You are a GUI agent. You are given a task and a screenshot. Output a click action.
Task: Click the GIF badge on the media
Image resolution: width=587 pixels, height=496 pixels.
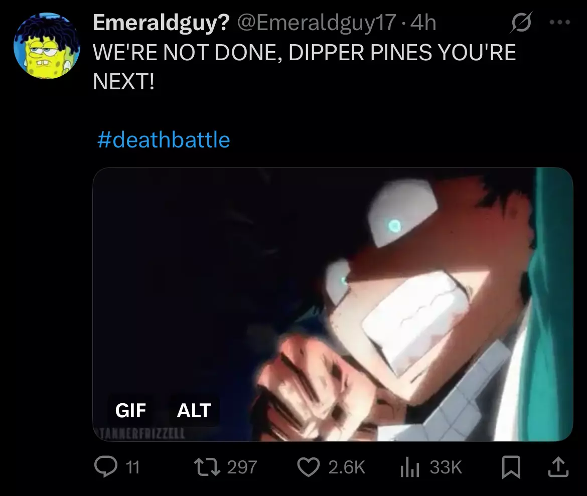click(130, 410)
